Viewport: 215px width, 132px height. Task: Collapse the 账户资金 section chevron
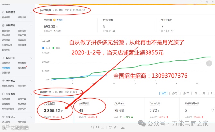click(31, 81)
